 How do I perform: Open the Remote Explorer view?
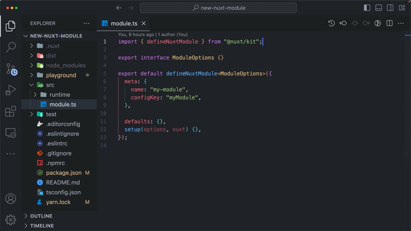(11, 133)
